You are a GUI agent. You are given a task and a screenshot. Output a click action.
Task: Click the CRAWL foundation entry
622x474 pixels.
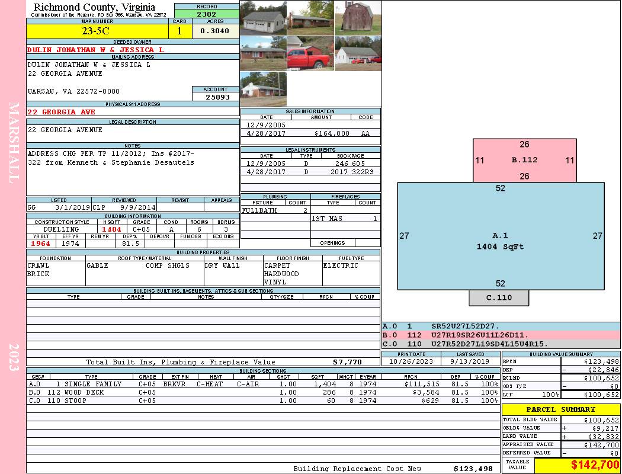(38, 265)
